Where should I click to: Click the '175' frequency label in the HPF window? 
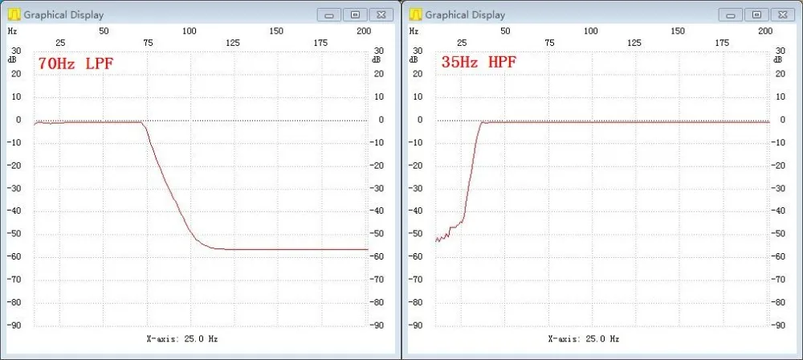click(722, 43)
